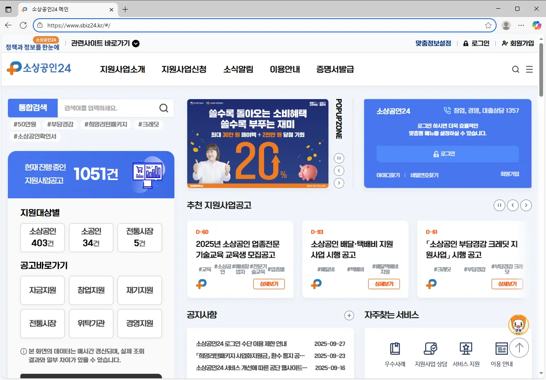Open the 지원사업신청 menu
Viewport: 546px width, 380px height.
184,69
